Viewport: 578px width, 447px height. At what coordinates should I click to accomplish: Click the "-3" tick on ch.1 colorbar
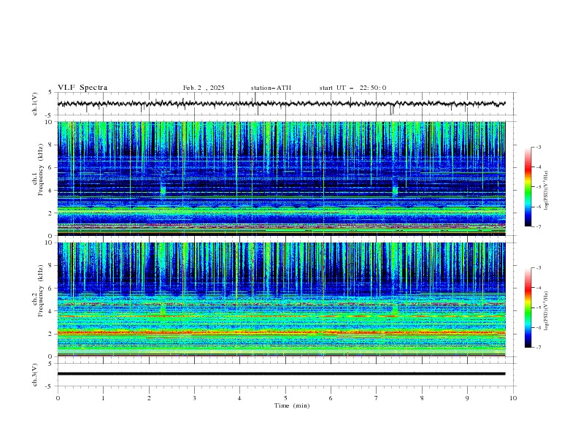(538, 147)
